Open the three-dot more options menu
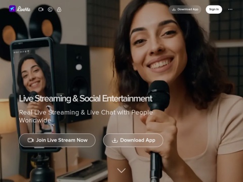 click(x=230, y=10)
